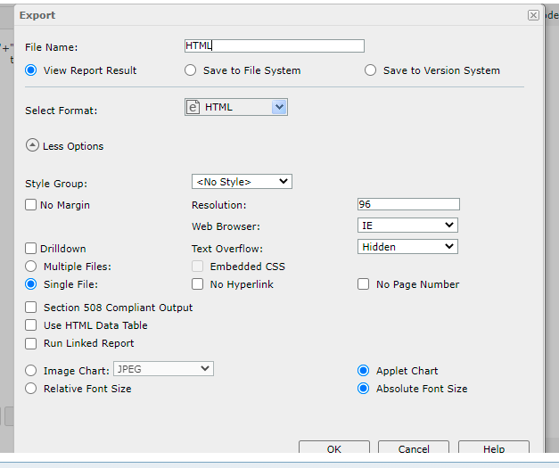Enable the No Page Number checkbox
The height and width of the screenshot is (468, 559).
pos(363,284)
